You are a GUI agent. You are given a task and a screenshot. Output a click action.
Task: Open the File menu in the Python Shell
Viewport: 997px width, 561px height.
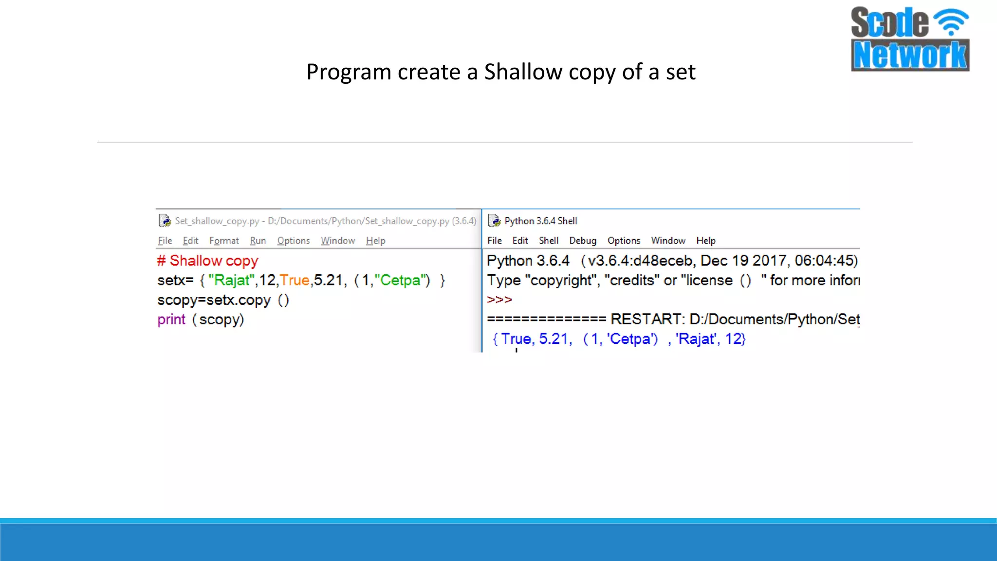[x=495, y=241]
